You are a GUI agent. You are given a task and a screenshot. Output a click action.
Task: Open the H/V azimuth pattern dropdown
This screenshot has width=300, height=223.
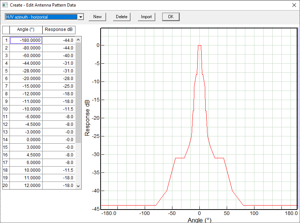pyautogui.click(x=81, y=17)
